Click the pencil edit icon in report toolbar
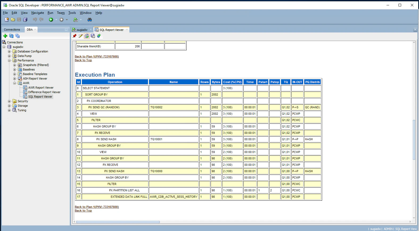Image resolution: width=419 pixels, height=231 pixels. pos(81,36)
